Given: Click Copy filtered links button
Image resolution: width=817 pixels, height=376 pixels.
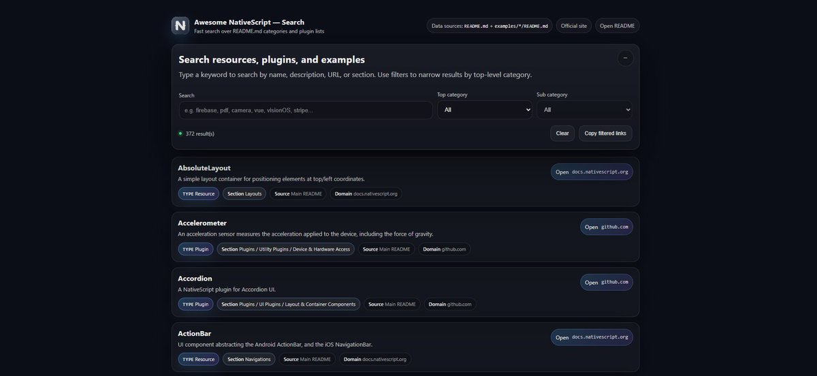Looking at the screenshot, I should pos(606,134).
